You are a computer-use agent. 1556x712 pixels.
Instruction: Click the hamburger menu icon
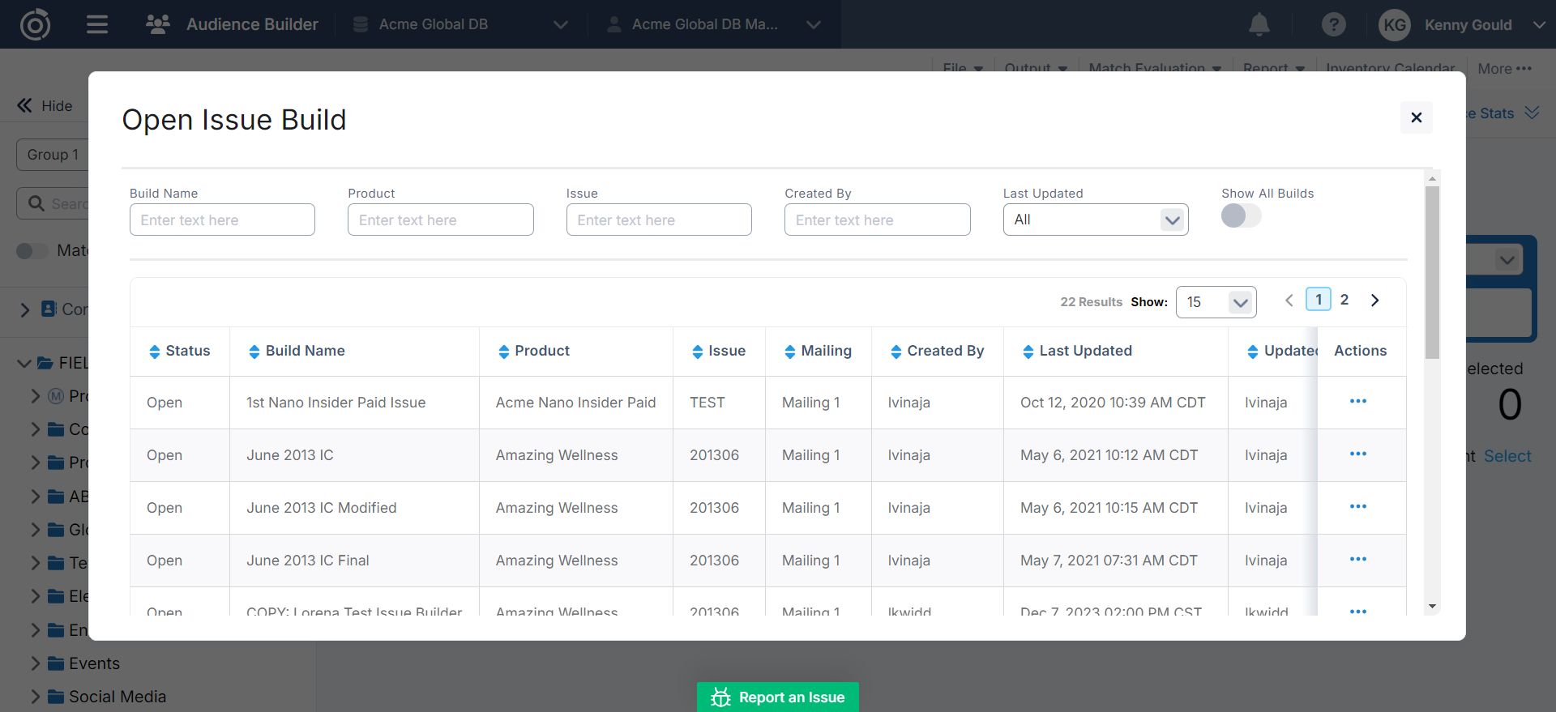point(97,24)
